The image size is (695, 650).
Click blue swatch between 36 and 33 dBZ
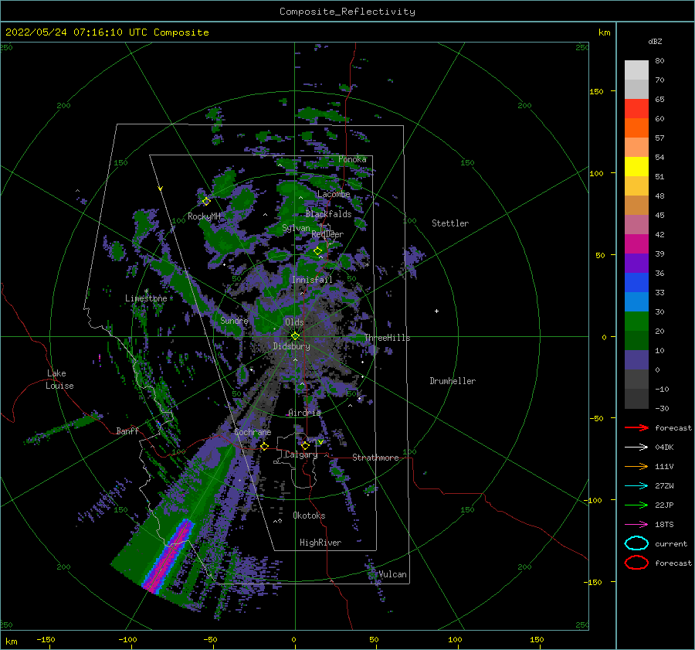pyautogui.click(x=636, y=282)
